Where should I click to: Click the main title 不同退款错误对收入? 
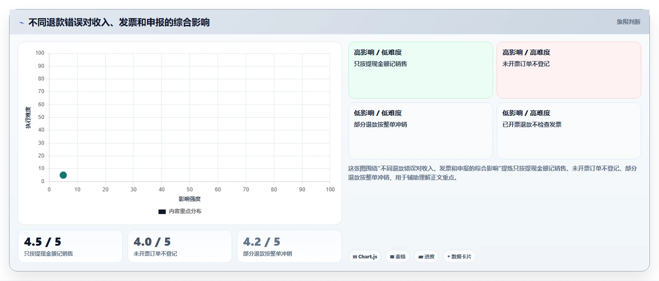[x=119, y=22]
